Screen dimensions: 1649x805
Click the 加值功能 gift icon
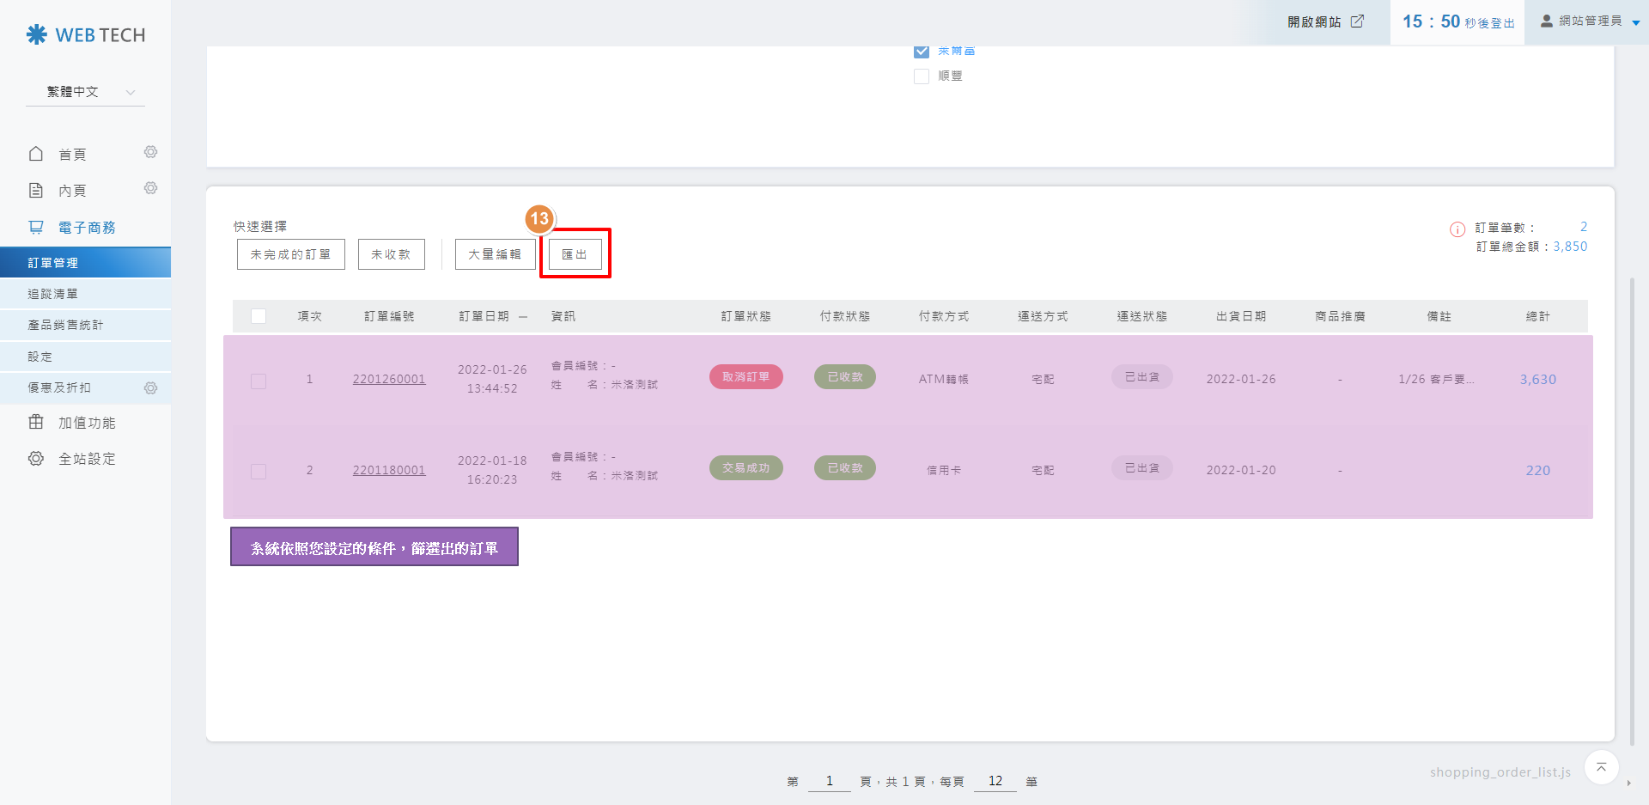[x=36, y=423]
